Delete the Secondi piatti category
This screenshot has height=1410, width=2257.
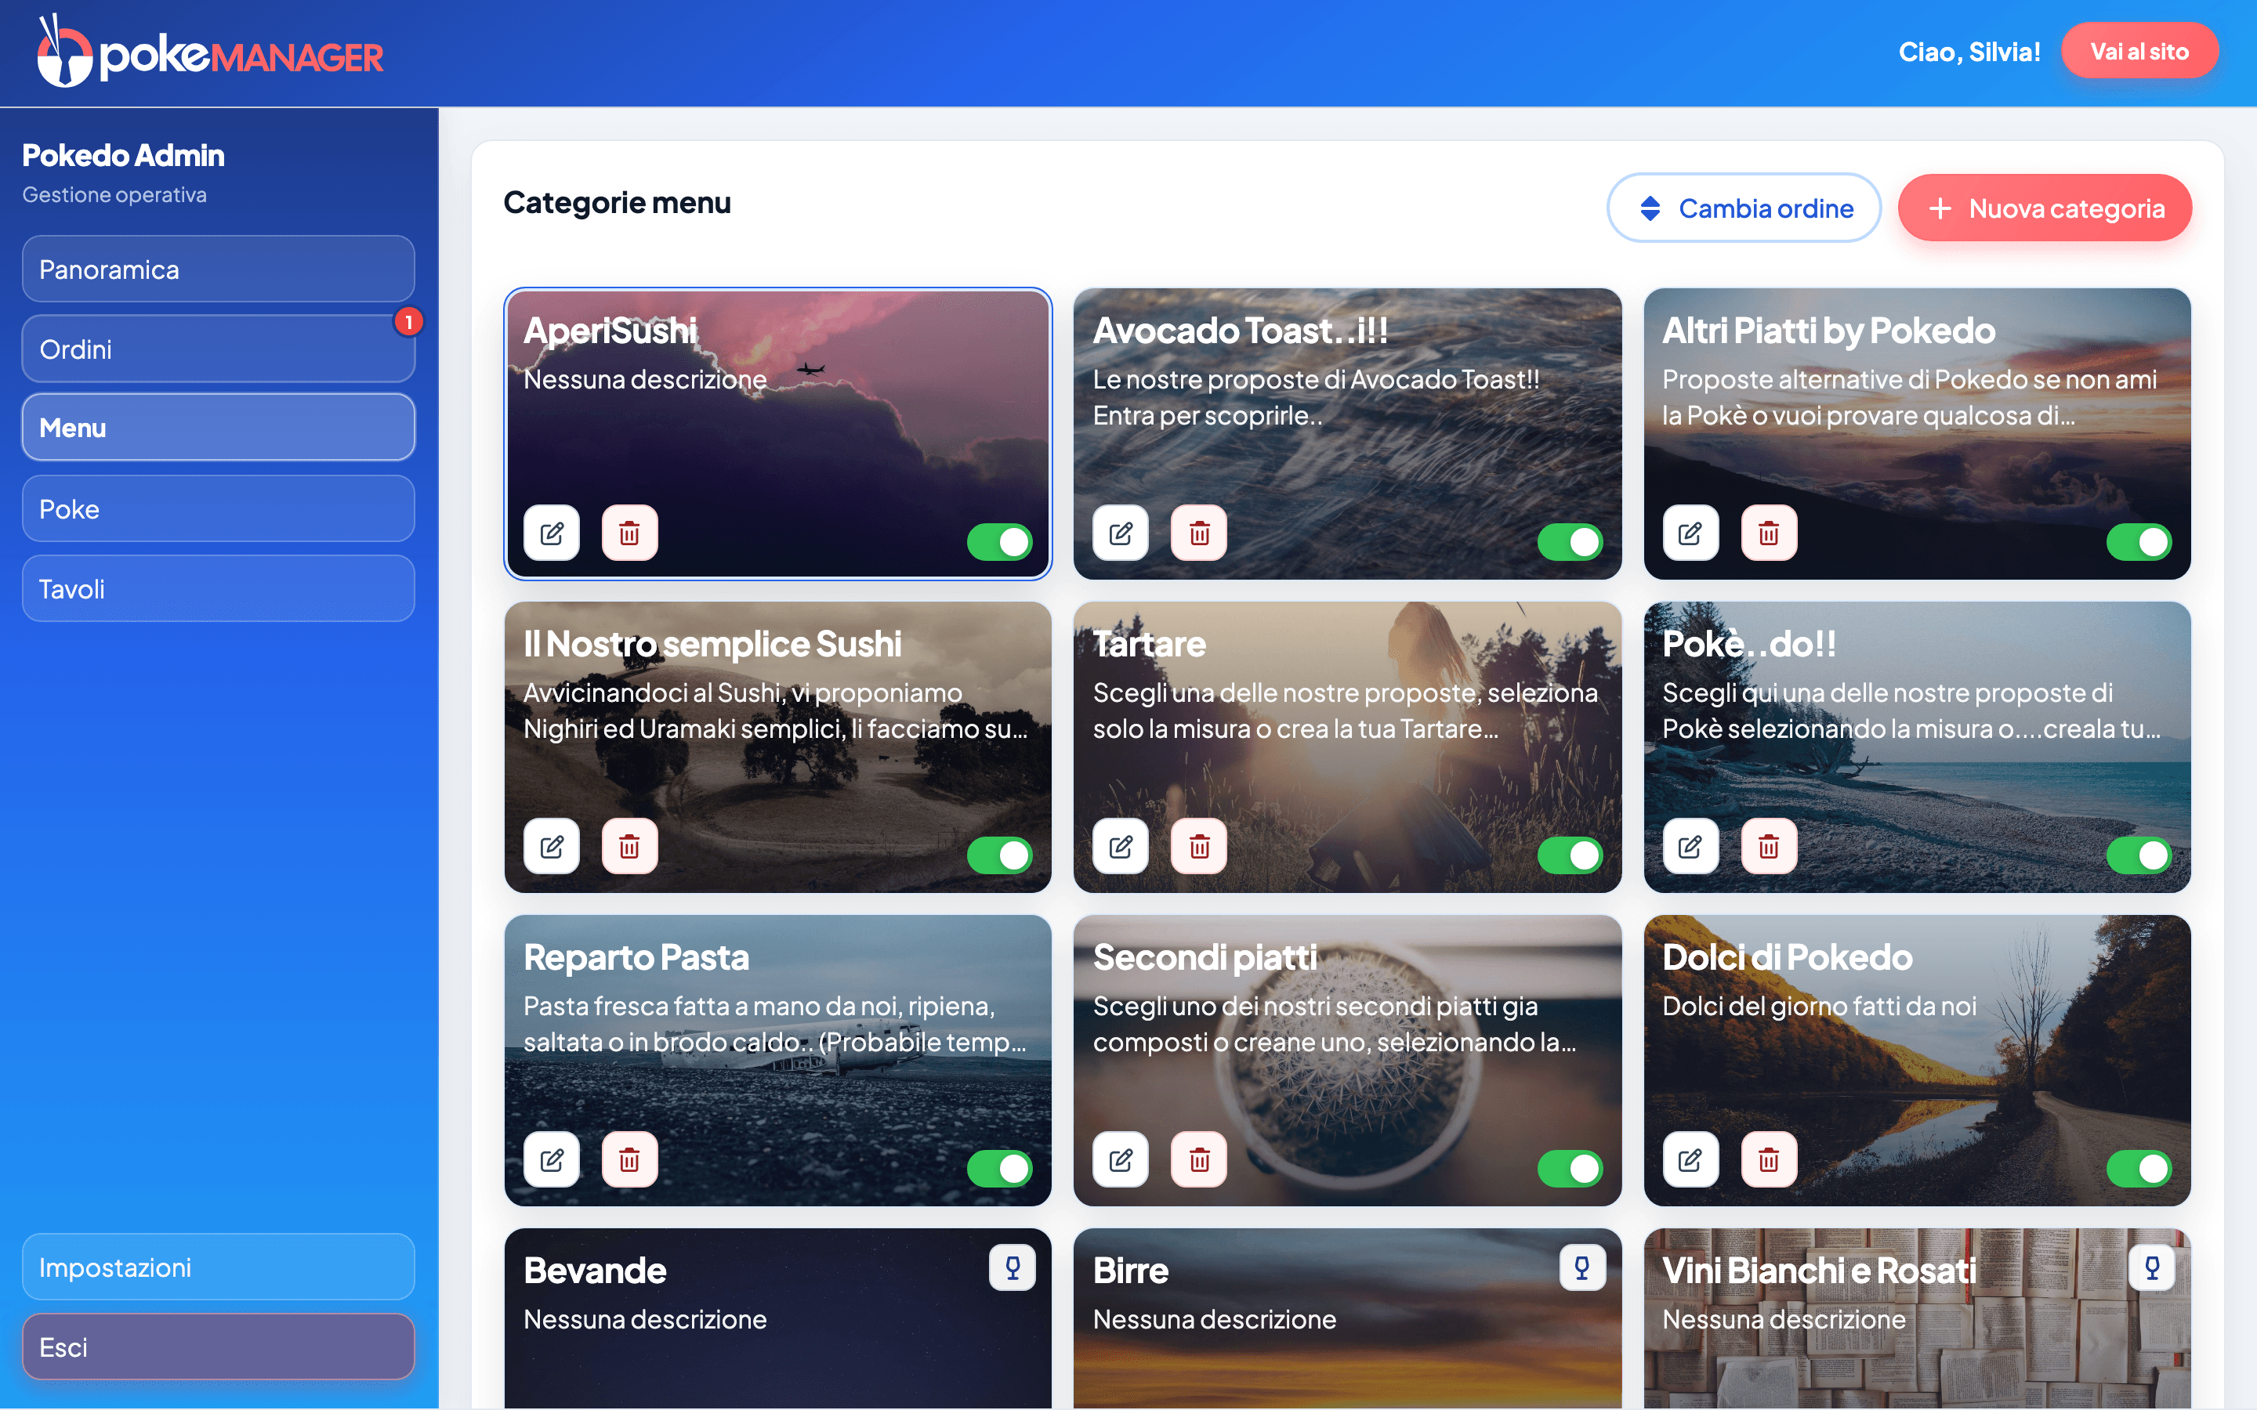coord(1199,1160)
